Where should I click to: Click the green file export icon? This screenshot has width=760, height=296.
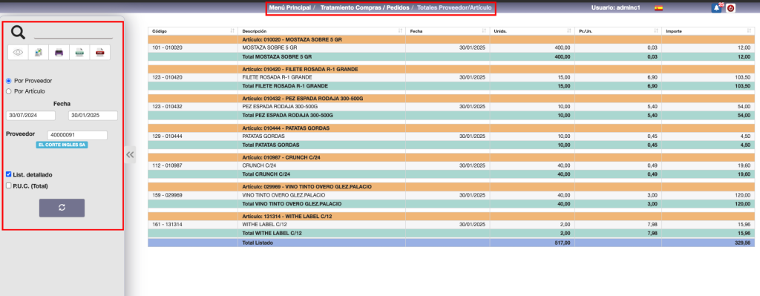coord(79,53)
